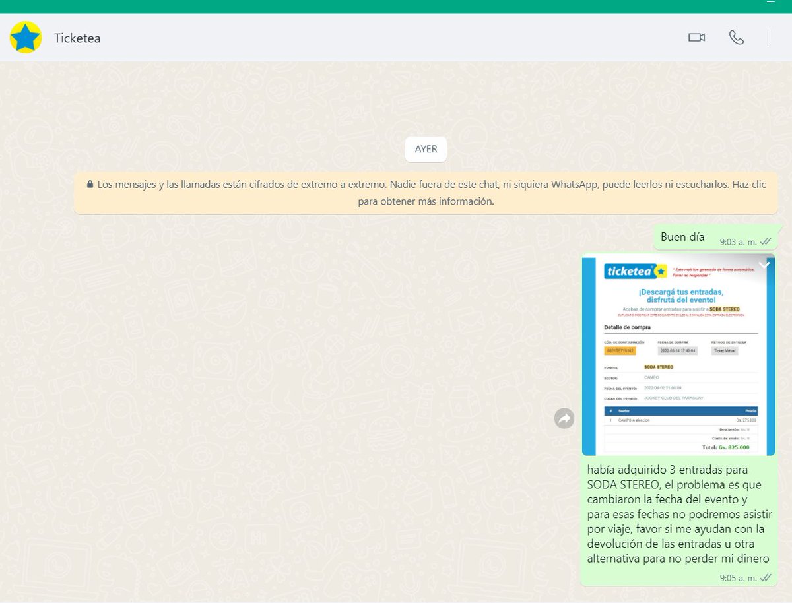
Task: Open the image message options chevron
Action: point(764,265)
